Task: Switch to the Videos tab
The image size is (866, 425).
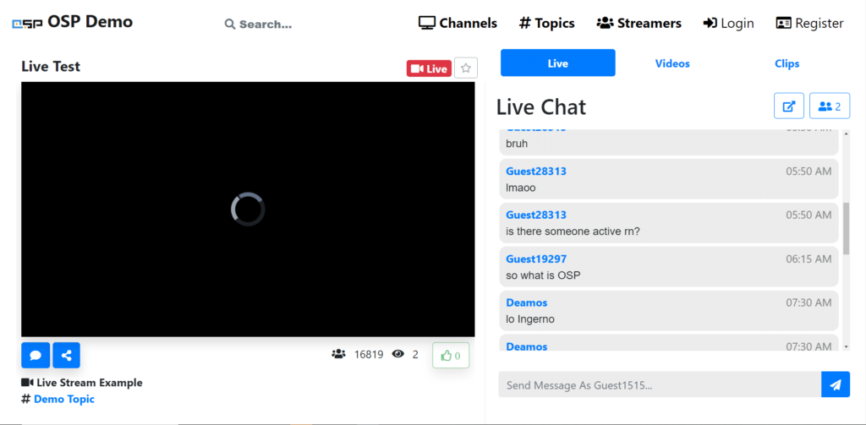Action: pos(672,63)
